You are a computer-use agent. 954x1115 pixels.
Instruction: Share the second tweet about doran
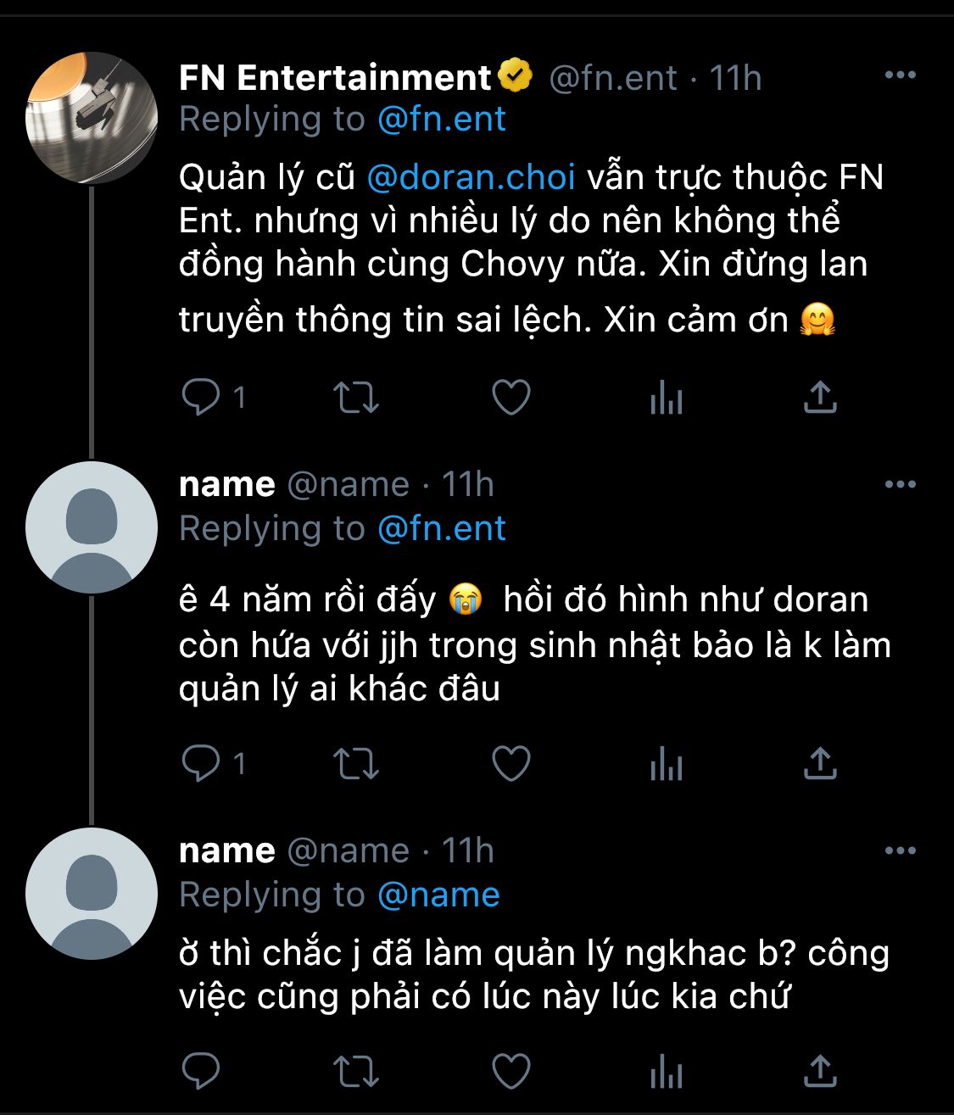pos(820,763)
